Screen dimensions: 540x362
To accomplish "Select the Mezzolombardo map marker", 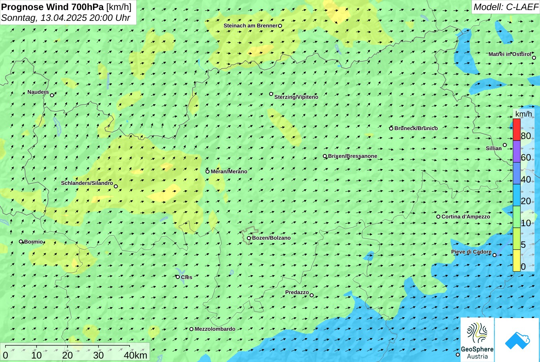I will click(x=191, y=329).
